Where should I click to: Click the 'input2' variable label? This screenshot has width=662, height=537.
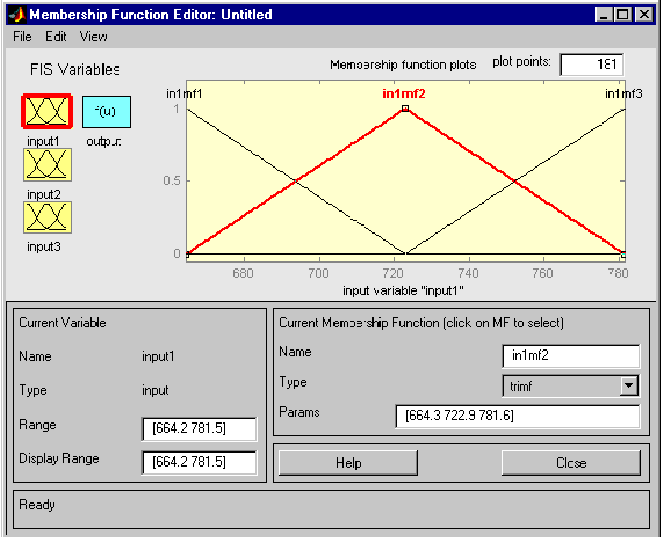tap(44, 194)
